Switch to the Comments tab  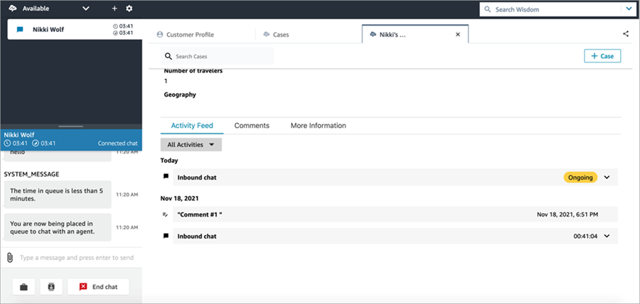click(x=252, y=126)
